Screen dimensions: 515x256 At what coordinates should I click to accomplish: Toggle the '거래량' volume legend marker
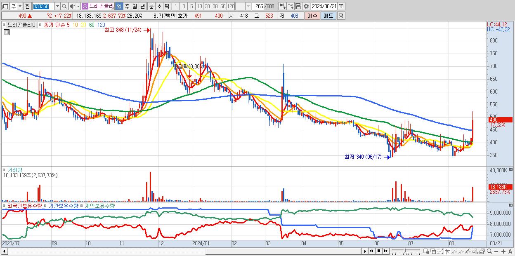(5, 169)
